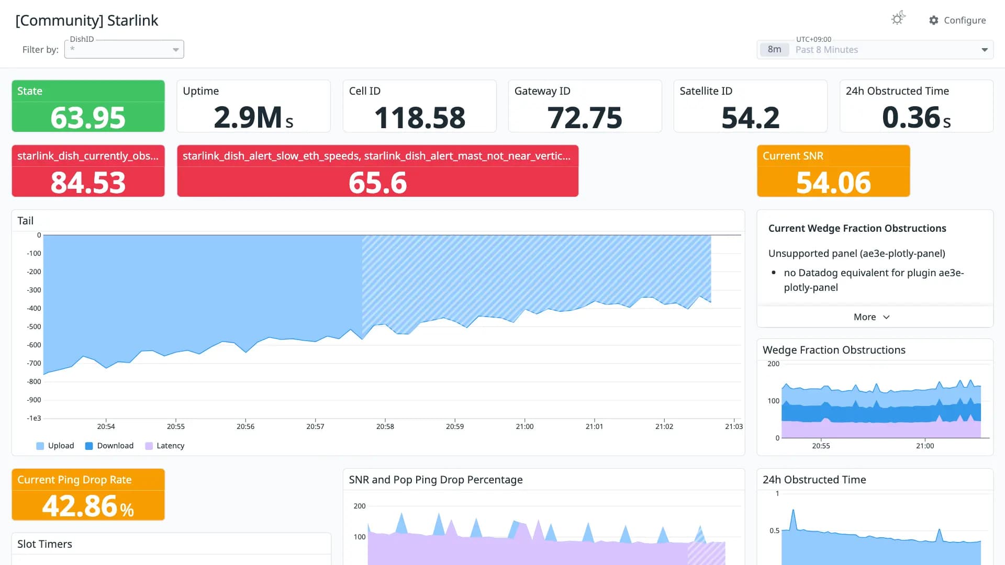
Task: Toggle the Latency legend swatch
Action: point(149,446)
